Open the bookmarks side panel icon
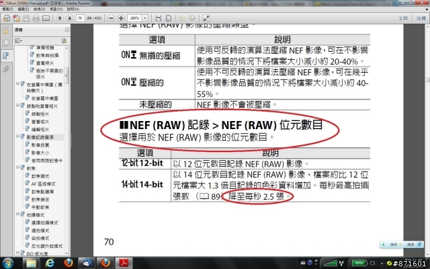This screenshot has width=430, height=269. pyautogui.click(x=5, y=56)
